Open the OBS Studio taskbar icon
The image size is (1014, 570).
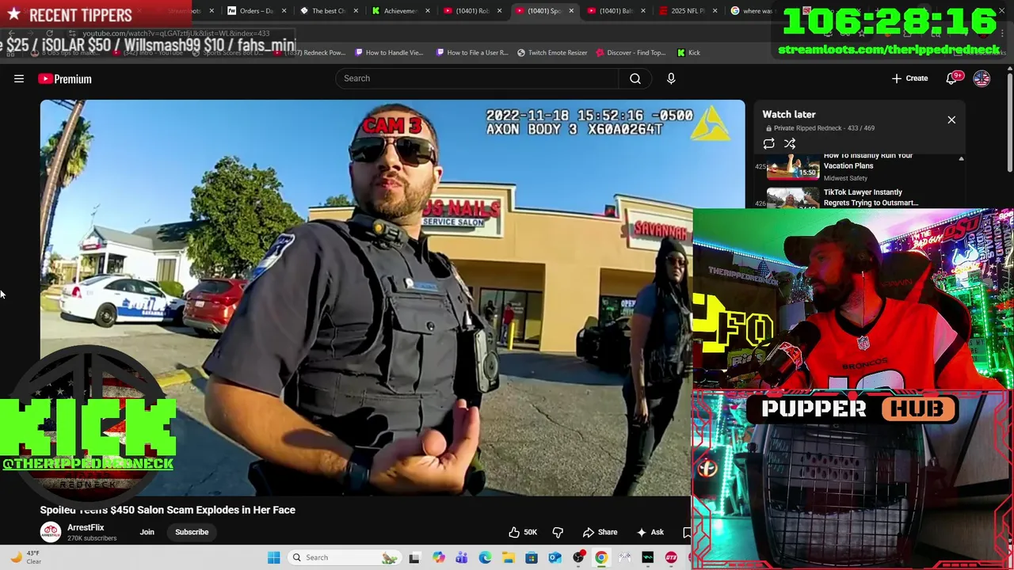click(578, 557)
